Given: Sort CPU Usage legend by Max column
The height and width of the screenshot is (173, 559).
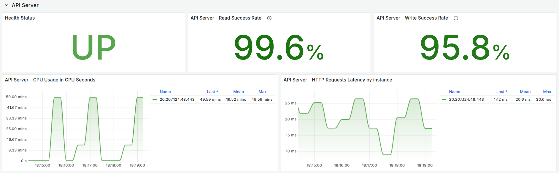Looking at the screenshot, I should click(263, 92).
